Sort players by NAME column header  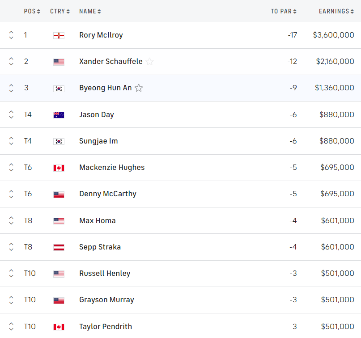click(90, 11)
